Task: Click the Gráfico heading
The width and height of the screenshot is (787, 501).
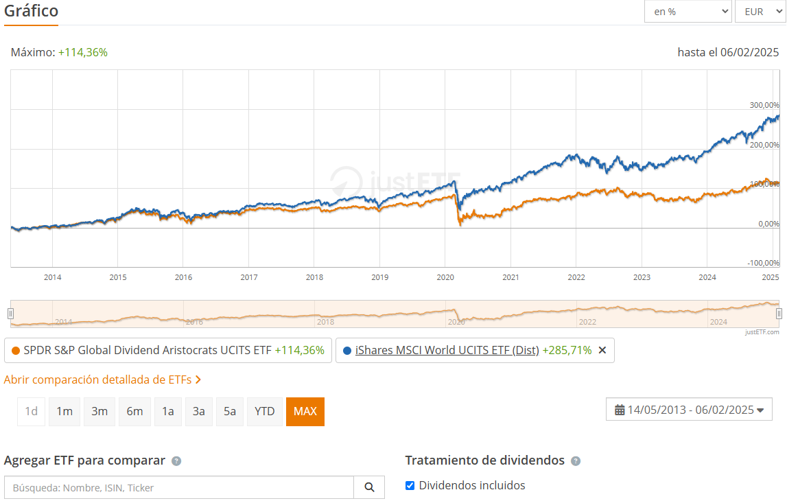Action: point(31,10)
